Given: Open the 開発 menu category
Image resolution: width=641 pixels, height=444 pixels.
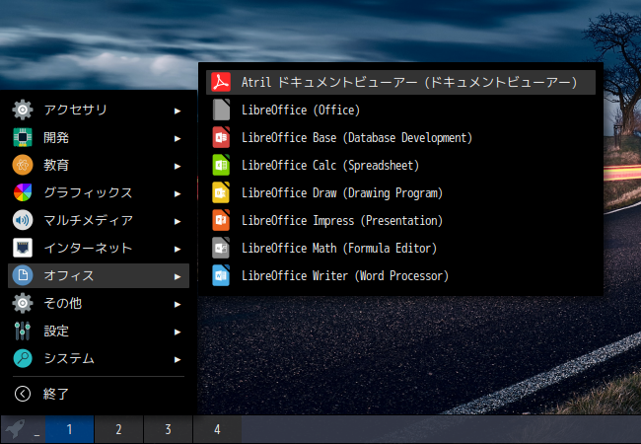Looking at the screenshot, I should point(99,138).
